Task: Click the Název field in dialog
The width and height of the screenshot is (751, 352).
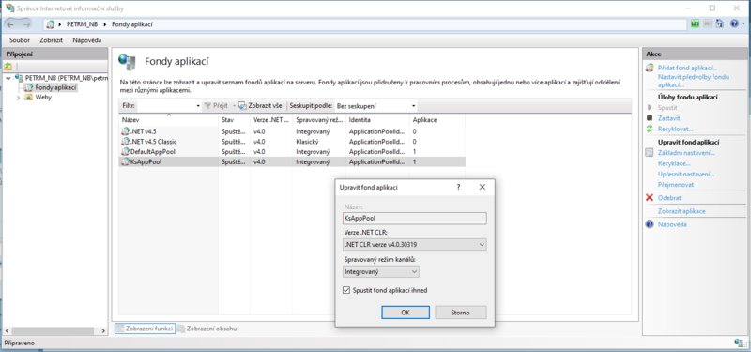Action: click(x=415, y=218)
